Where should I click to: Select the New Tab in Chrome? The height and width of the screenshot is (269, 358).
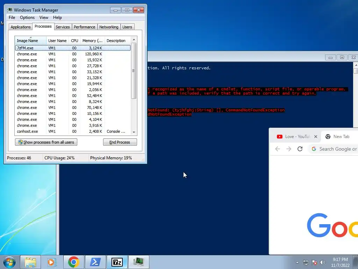click(x=339, y=137)
